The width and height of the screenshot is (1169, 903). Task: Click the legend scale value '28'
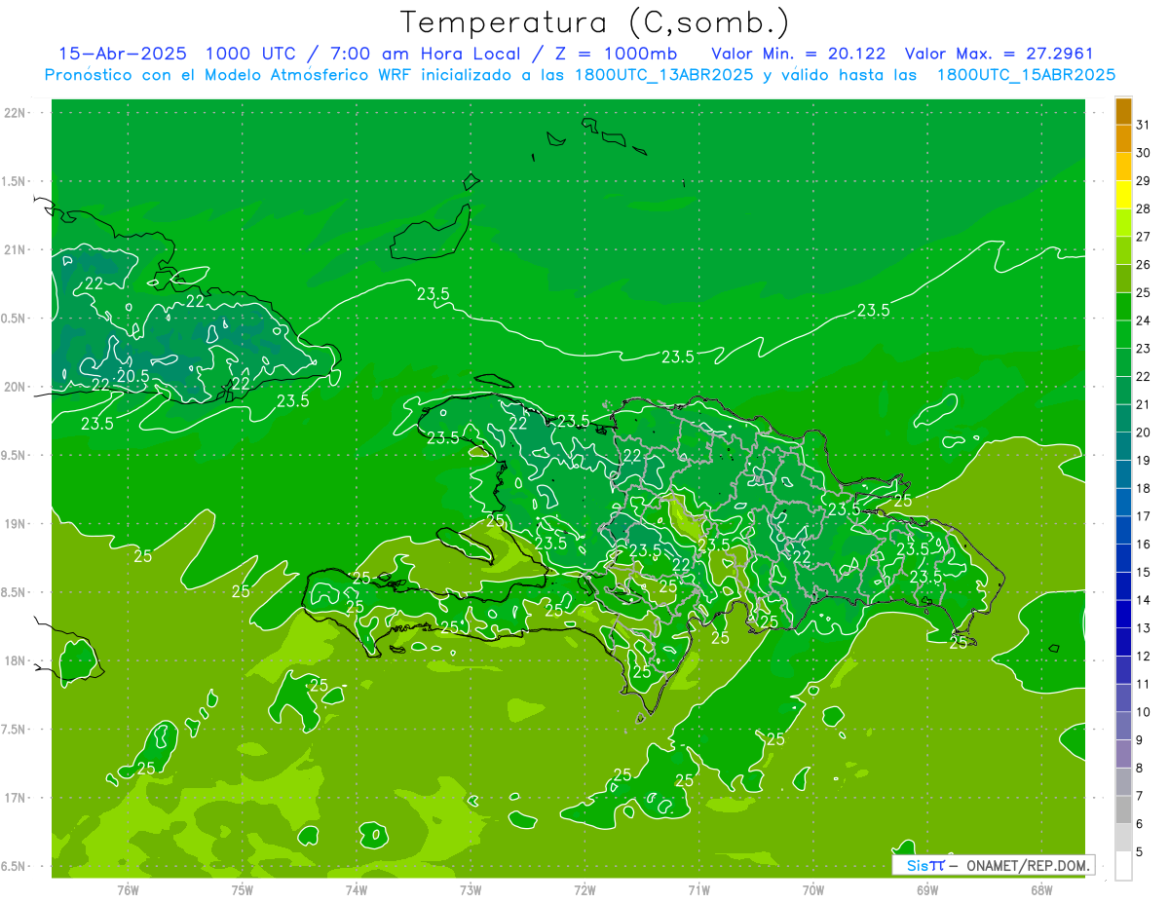point(1144,208)
